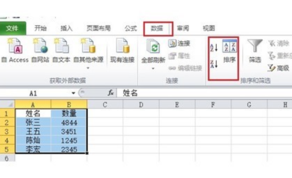292x178 pixels.
Task: Expand the 自其他来源 dropdown arrow
Action: point(88,68)
